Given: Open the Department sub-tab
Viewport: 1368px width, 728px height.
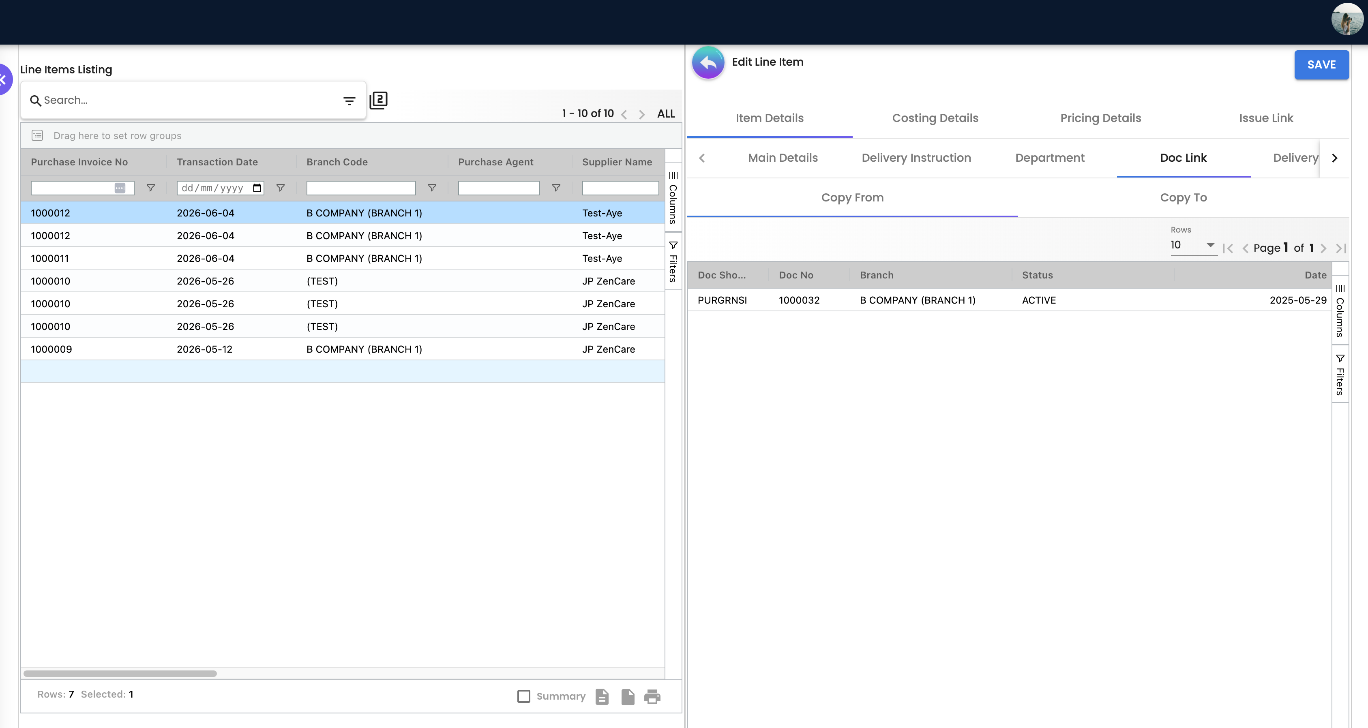Looking at the screenshot, I should click(x=1049, y=158).
